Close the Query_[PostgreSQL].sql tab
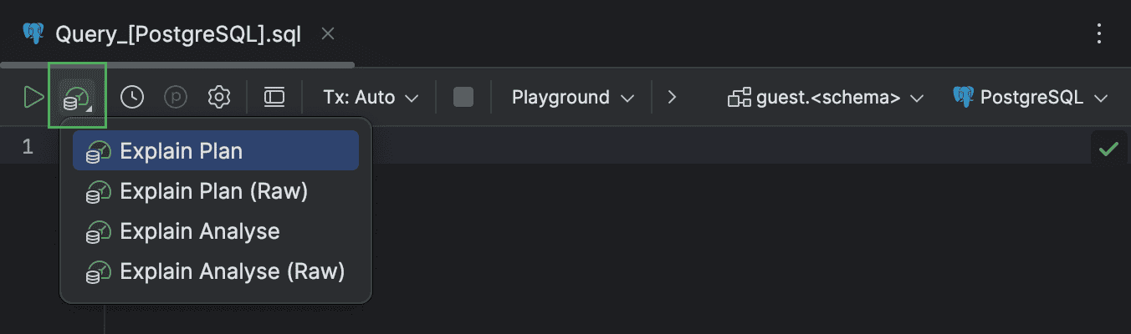1131x334 pixels. (329, 34)
